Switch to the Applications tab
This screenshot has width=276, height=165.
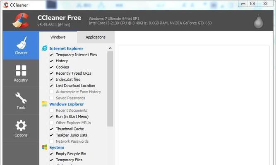tap(96, 37)
